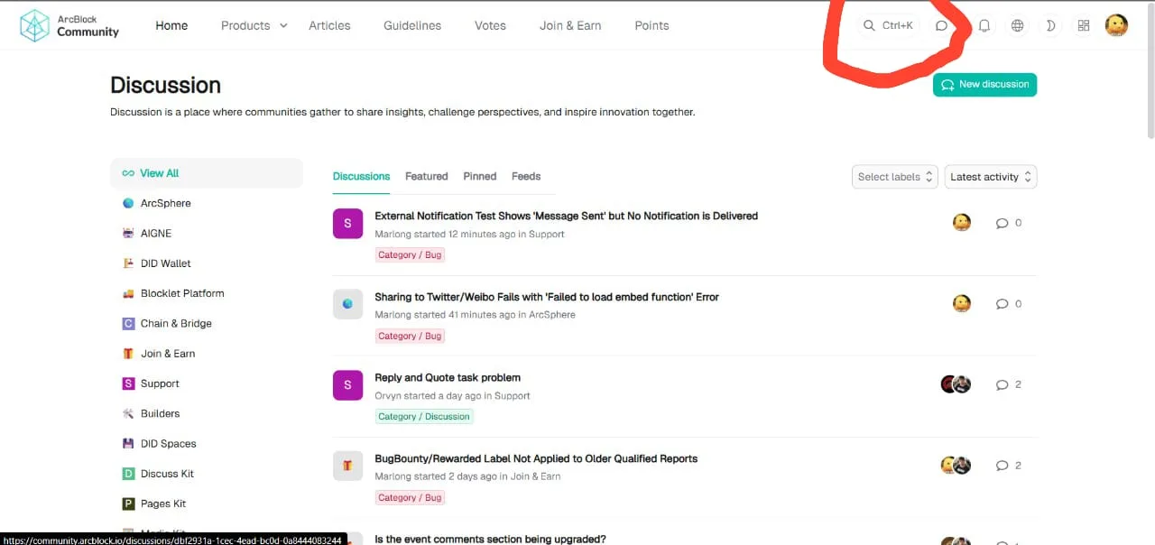
Task: Open the notifications bell
Action: tap(984, 25)
